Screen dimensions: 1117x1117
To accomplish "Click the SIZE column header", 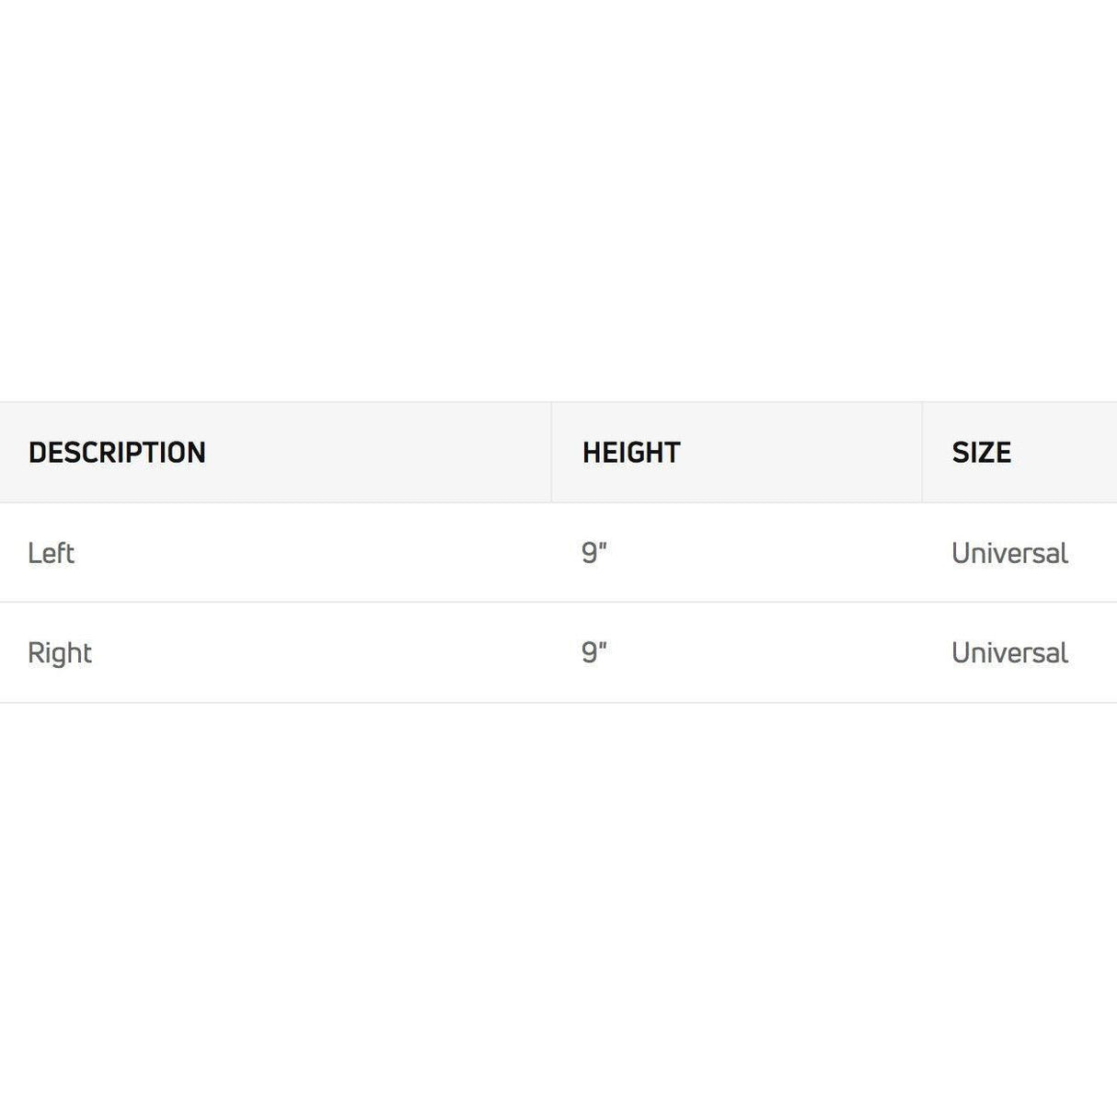I will pos(981,453).
